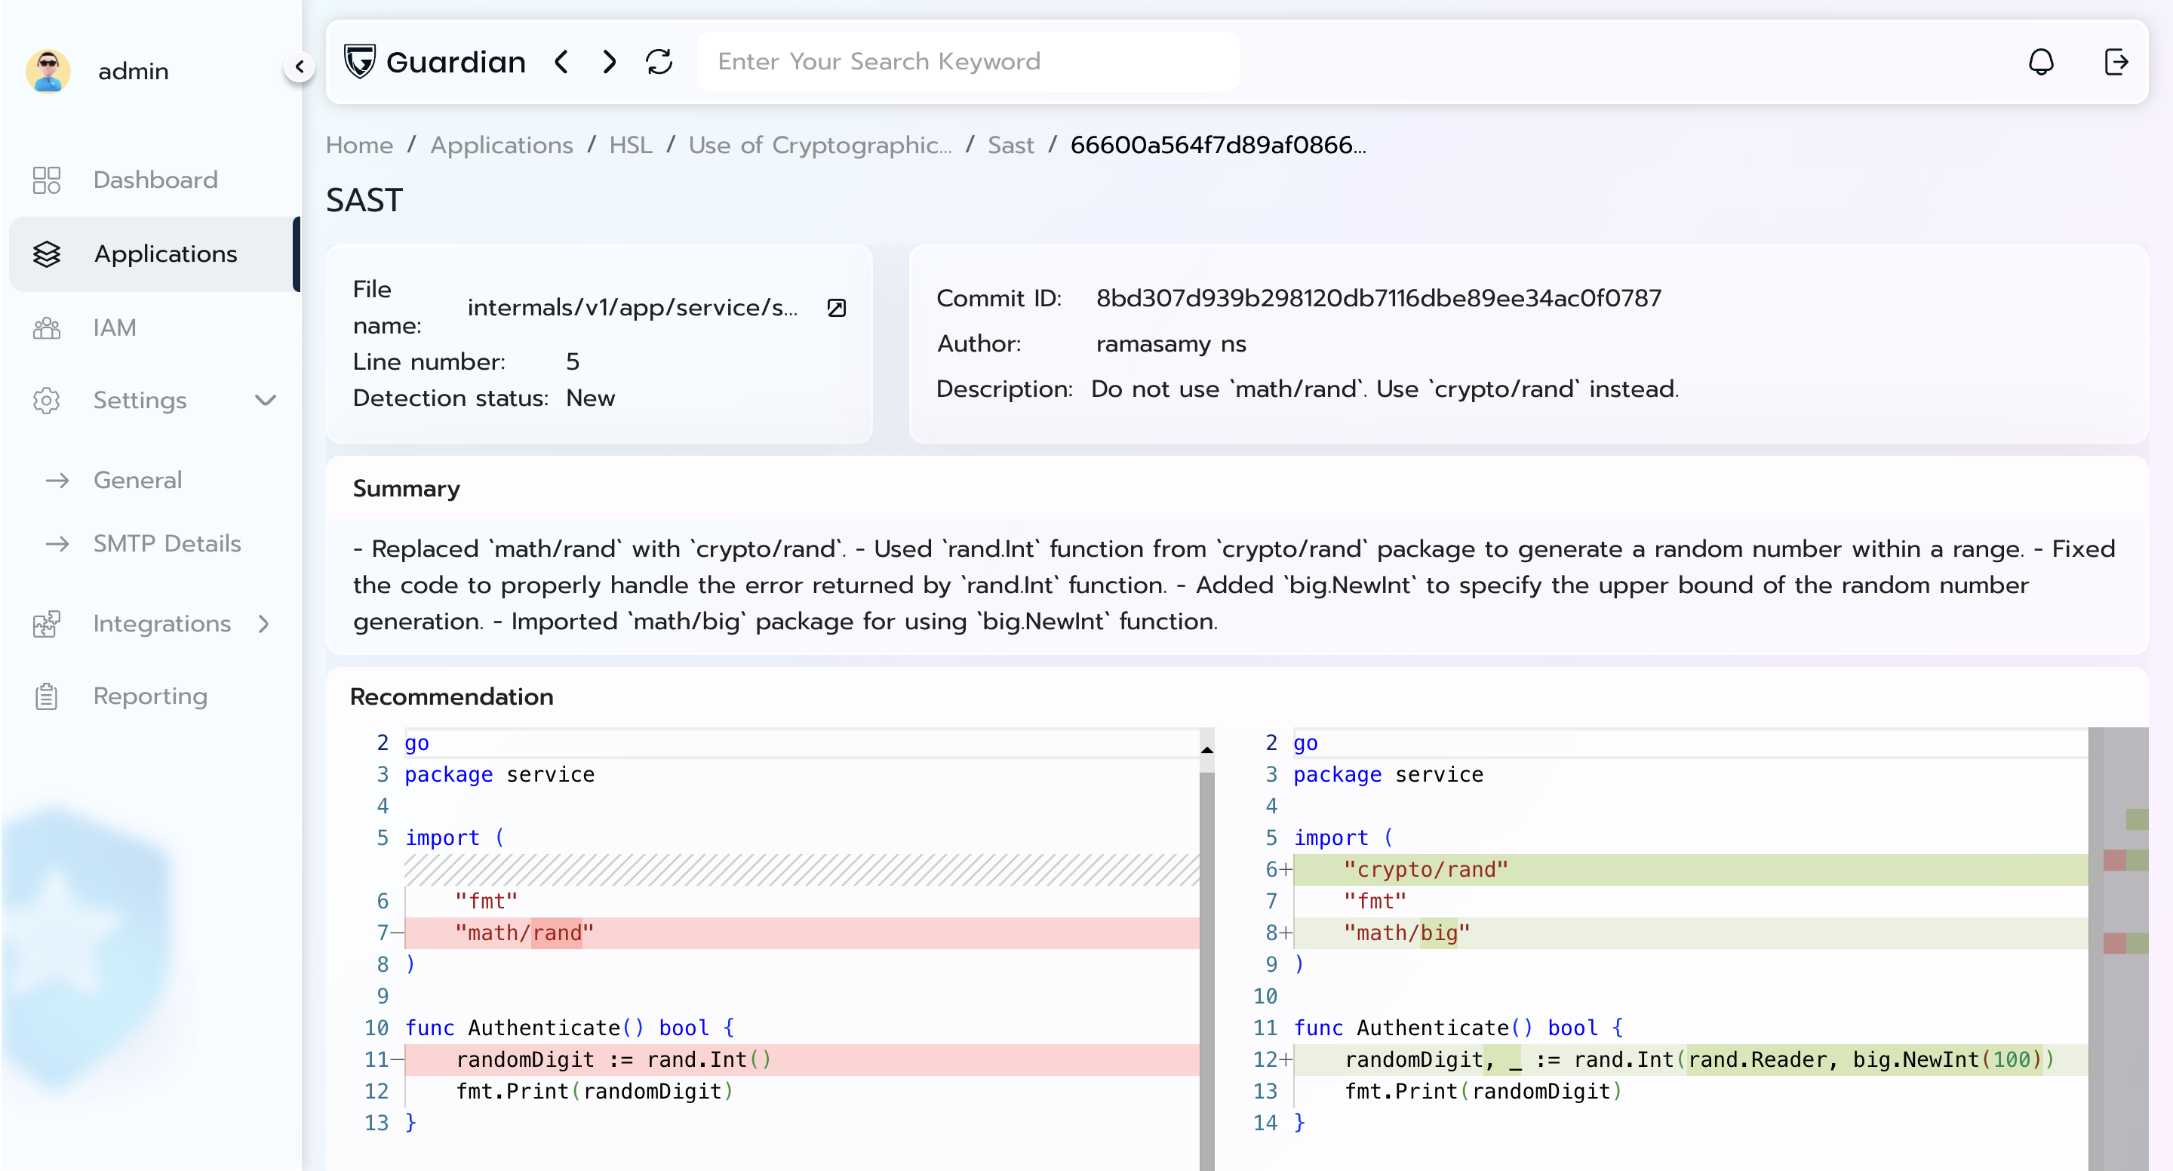
Task: Click the admin username label
Action: (134, 71)
